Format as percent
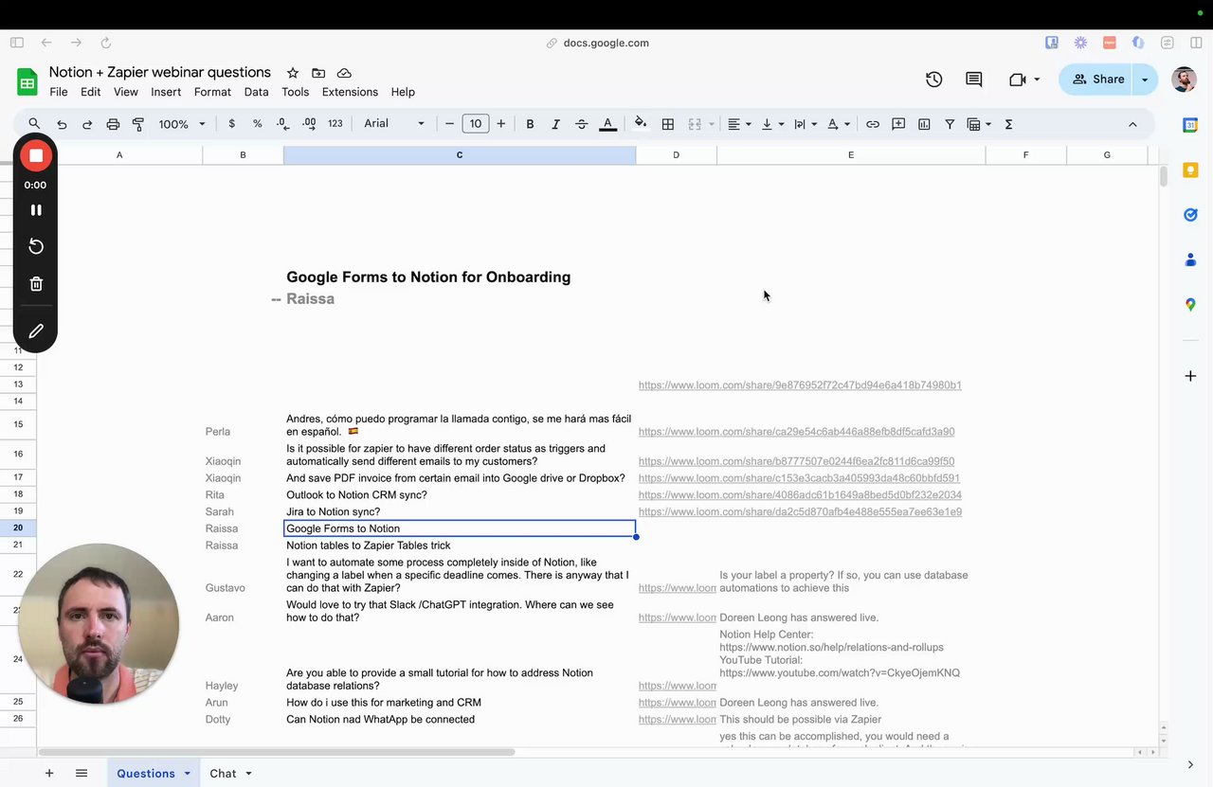 pyautogui.click(x=258, y=124)
